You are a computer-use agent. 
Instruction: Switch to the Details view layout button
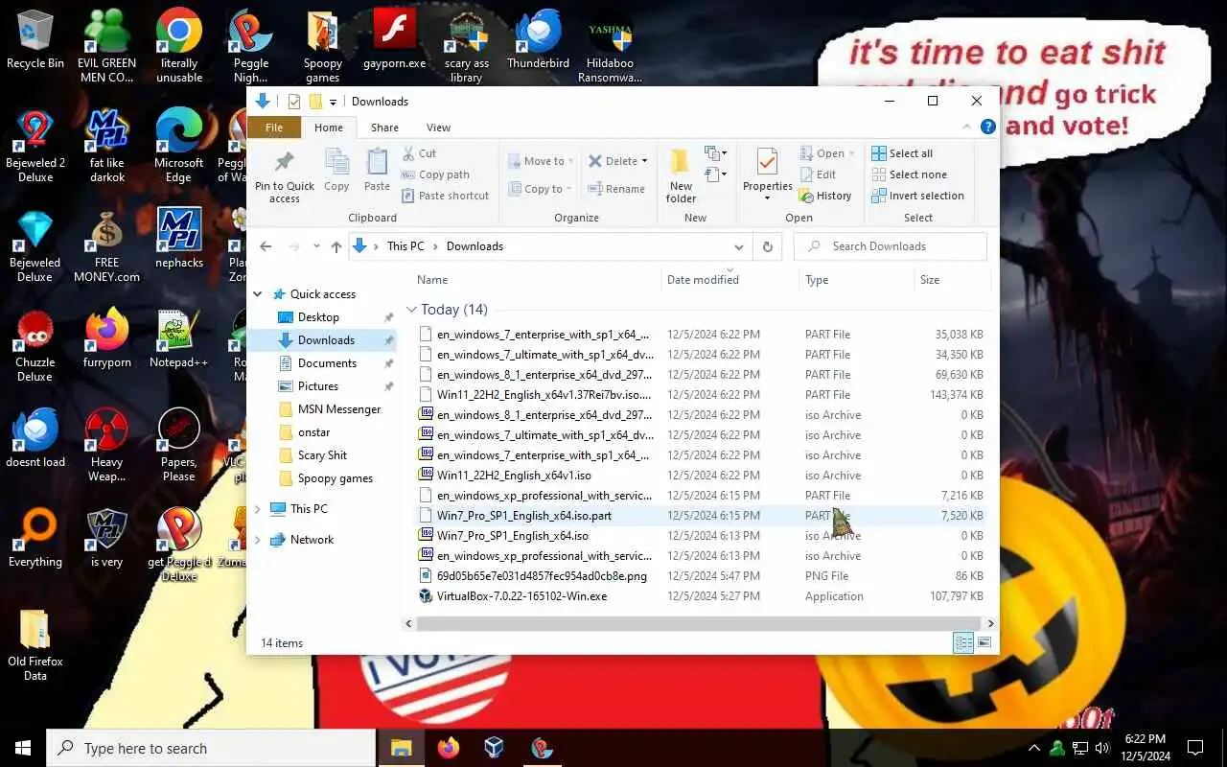pyautogui.click(x=963, y=643)
